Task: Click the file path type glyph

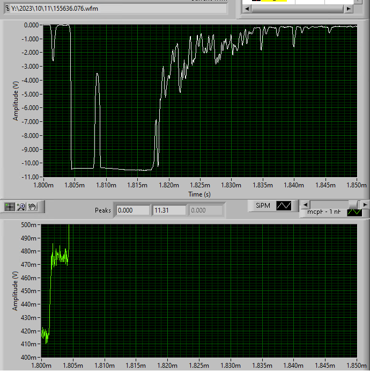Action: point(8,9)
